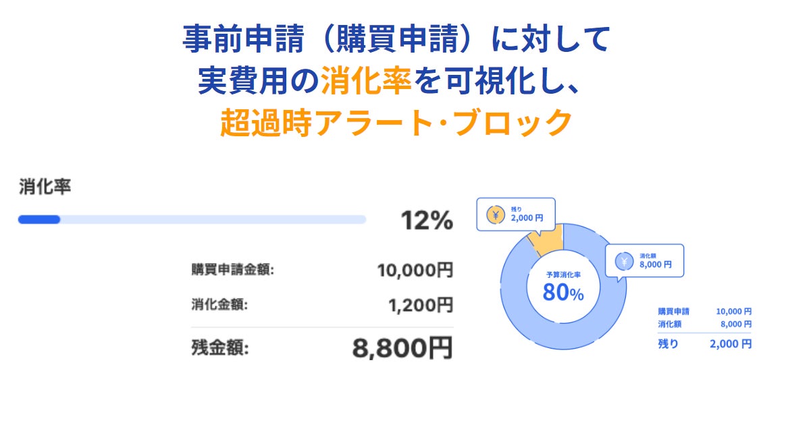Click the 8,800円 remaining balance
786x431 pixels.
pyautogui.click(x=402, y=348)
